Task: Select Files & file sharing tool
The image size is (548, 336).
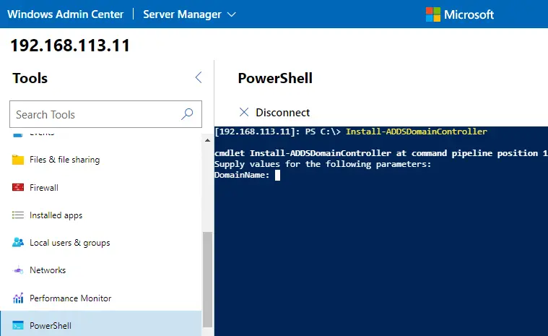Action: coord(100,160)
